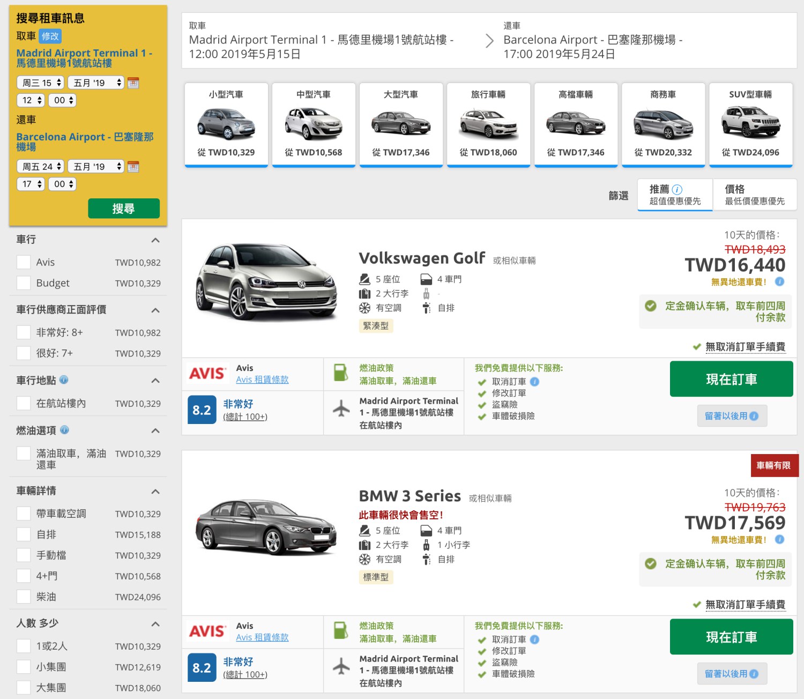Book the BMW 3 Series with 現在訂車
The height and width of the screenshot is (699, 804).
tap(732, 637)
